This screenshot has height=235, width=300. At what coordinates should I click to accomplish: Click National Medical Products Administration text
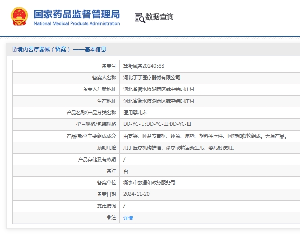(x=77, y=24)
